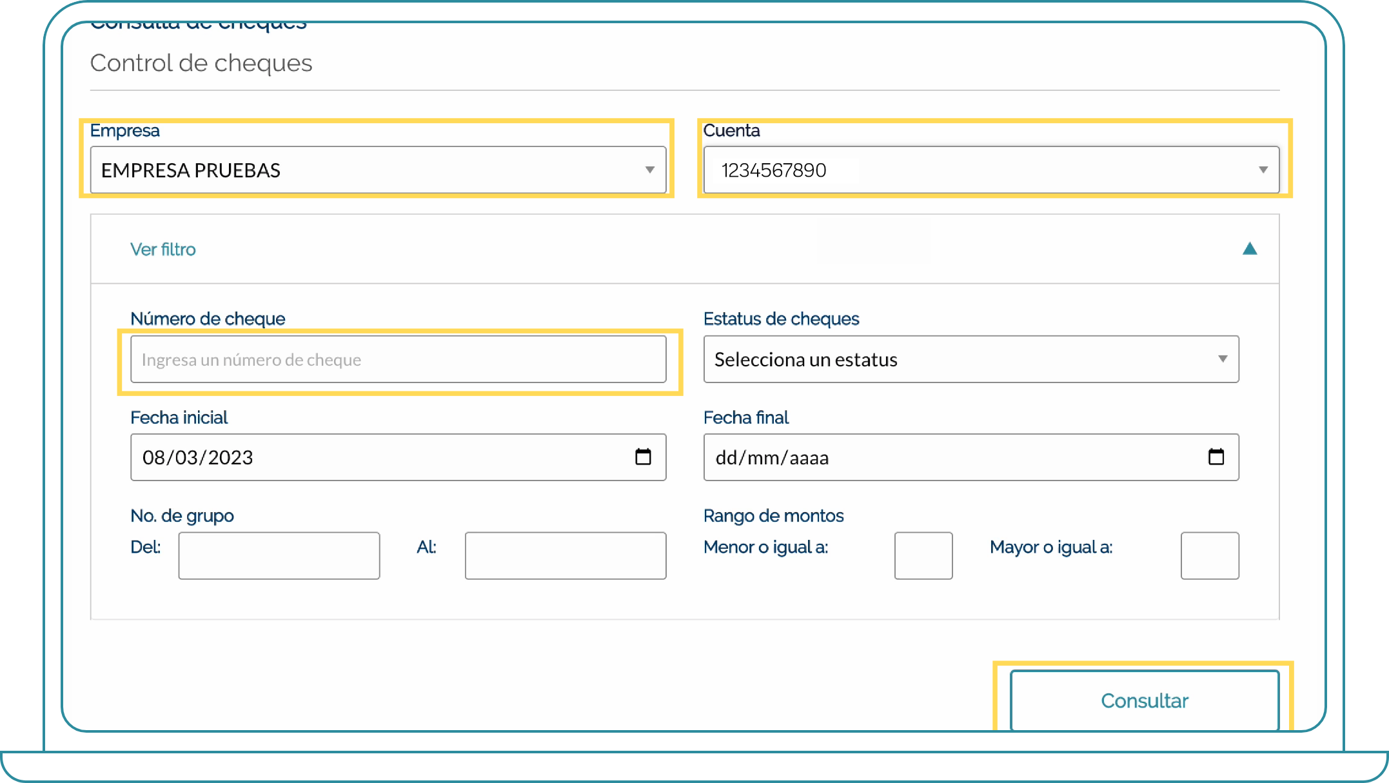Click the Número de cheque label

208,319
